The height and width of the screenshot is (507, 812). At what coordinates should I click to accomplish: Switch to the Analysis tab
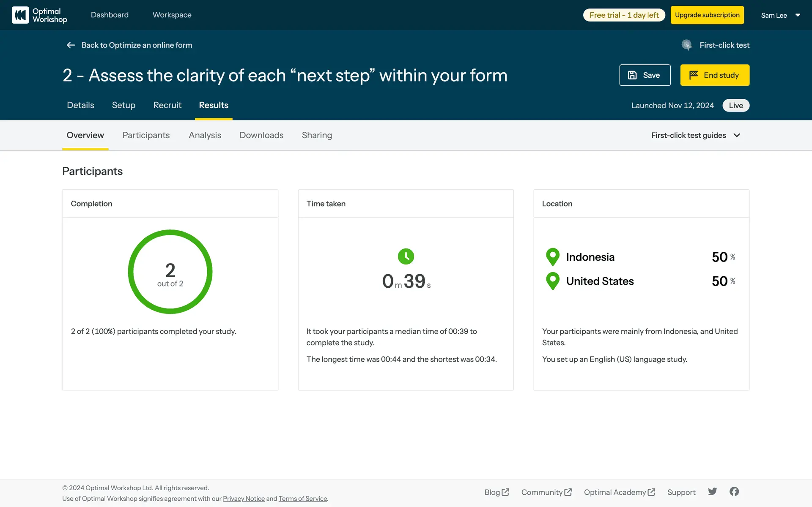(x=205, y=135)
